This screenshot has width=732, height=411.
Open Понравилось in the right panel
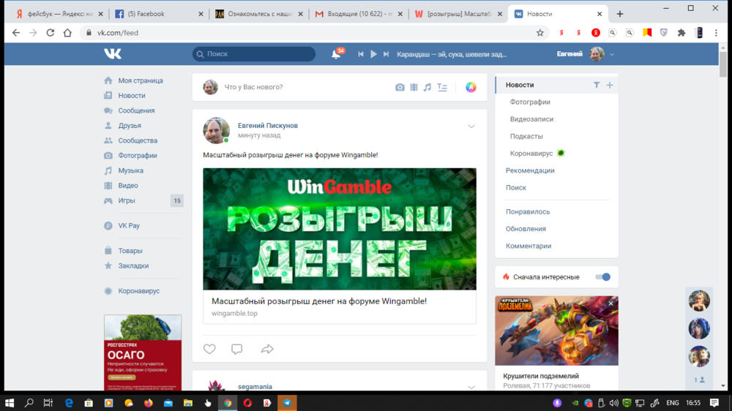[528, 212]
